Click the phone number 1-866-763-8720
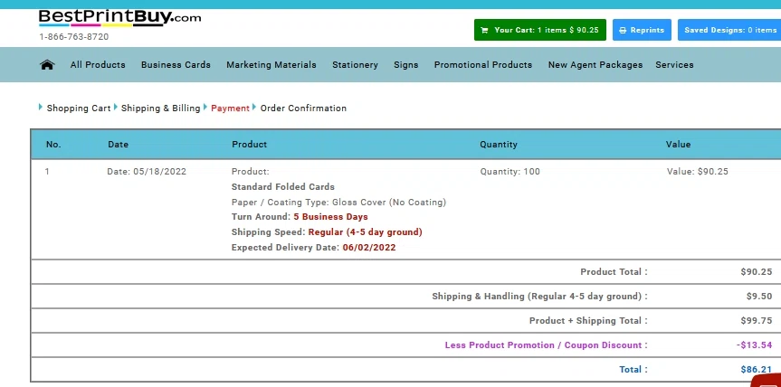 73,37
